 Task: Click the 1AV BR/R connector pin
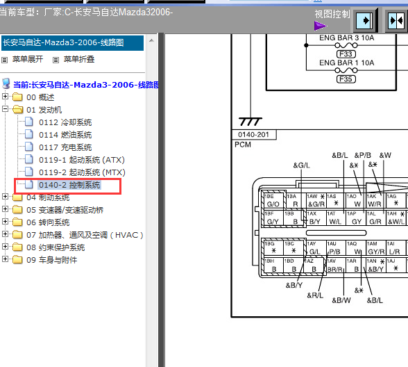335,265
